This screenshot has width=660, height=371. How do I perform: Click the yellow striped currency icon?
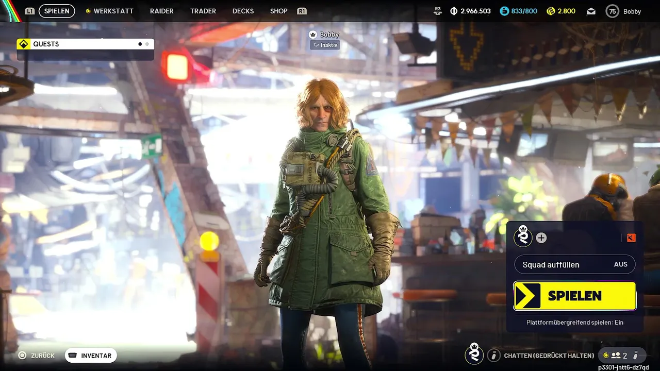tap(551, 11)
